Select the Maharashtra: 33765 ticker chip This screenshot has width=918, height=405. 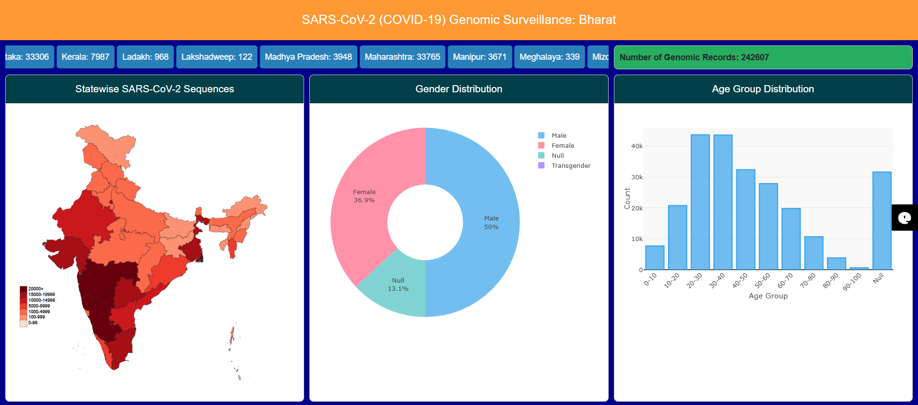point(402,57)
